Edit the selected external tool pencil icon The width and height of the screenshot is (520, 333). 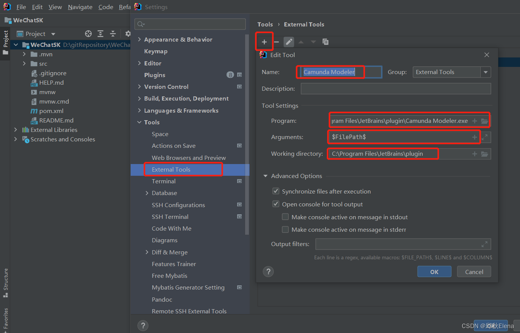[289, 42]
